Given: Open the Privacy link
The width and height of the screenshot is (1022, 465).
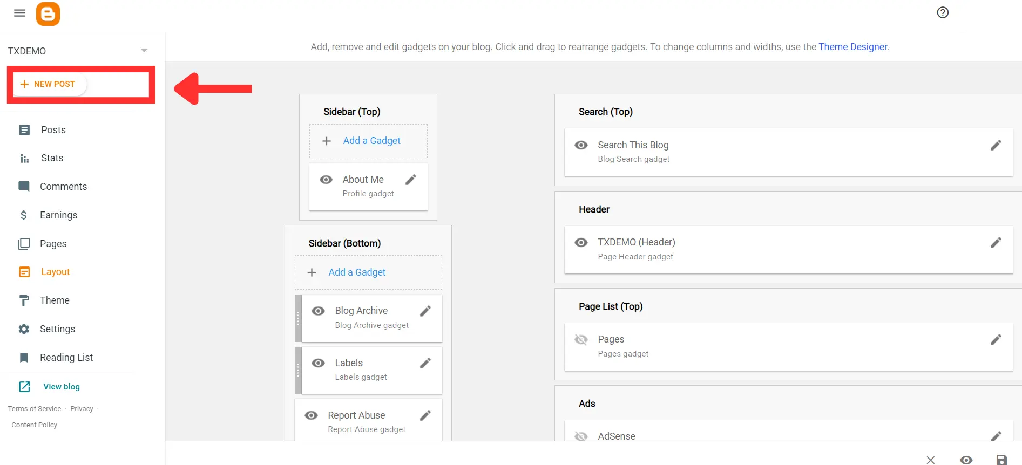Looking at the screenshot, I should point(82,409).
